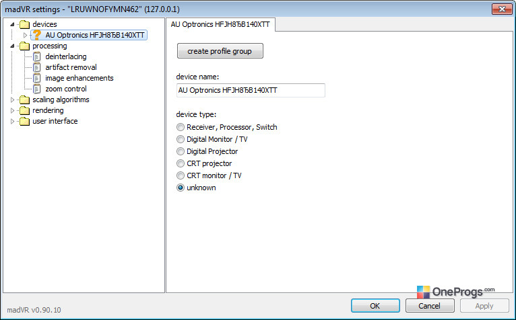This screenshot has height=320, width=516.
Task: Click the question mark device icon
Action: [x=37, y=35]
